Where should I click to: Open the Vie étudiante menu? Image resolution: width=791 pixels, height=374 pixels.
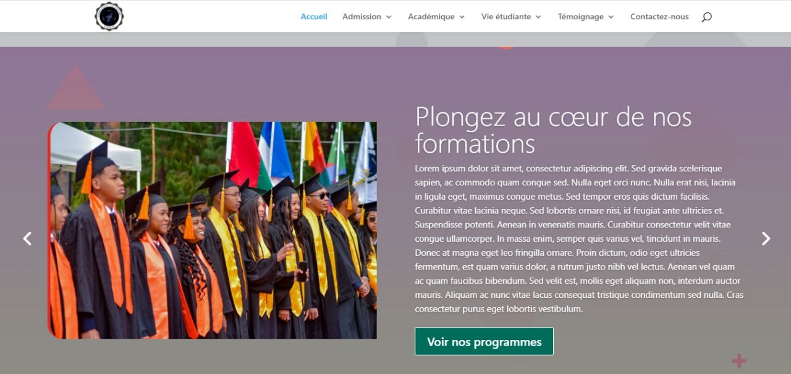(506, 17)
